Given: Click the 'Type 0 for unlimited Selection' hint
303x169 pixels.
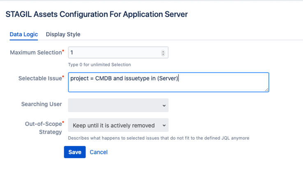Looking at the screenshot, I should 99,65.
